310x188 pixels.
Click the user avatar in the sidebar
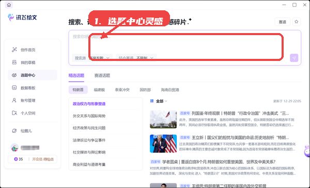tap(14, 148)
